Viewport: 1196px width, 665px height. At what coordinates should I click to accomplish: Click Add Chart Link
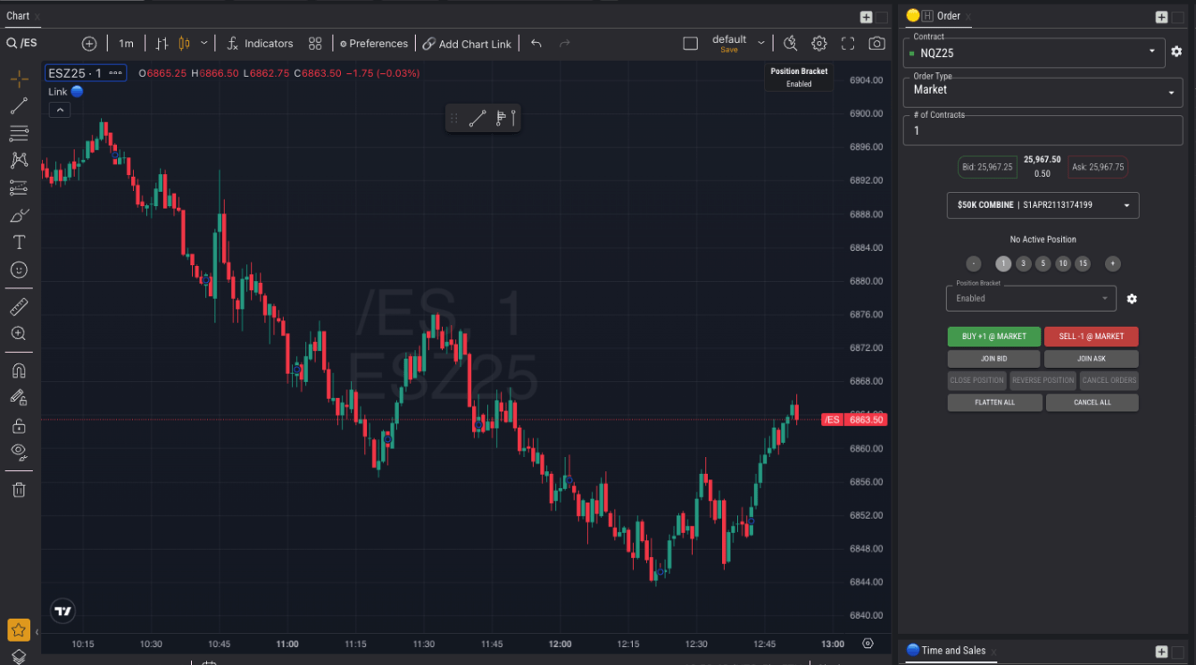pos(468,44)
